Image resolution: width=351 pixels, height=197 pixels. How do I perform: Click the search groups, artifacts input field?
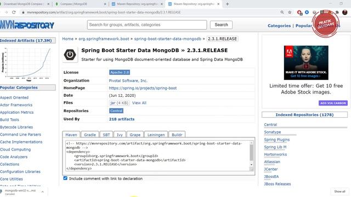147,25
